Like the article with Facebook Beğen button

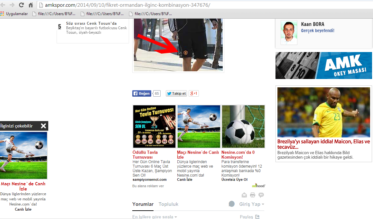coord(142,93)
